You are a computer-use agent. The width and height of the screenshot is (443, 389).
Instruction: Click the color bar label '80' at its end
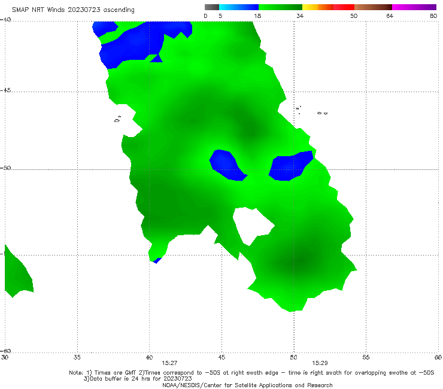coord(433,16)
